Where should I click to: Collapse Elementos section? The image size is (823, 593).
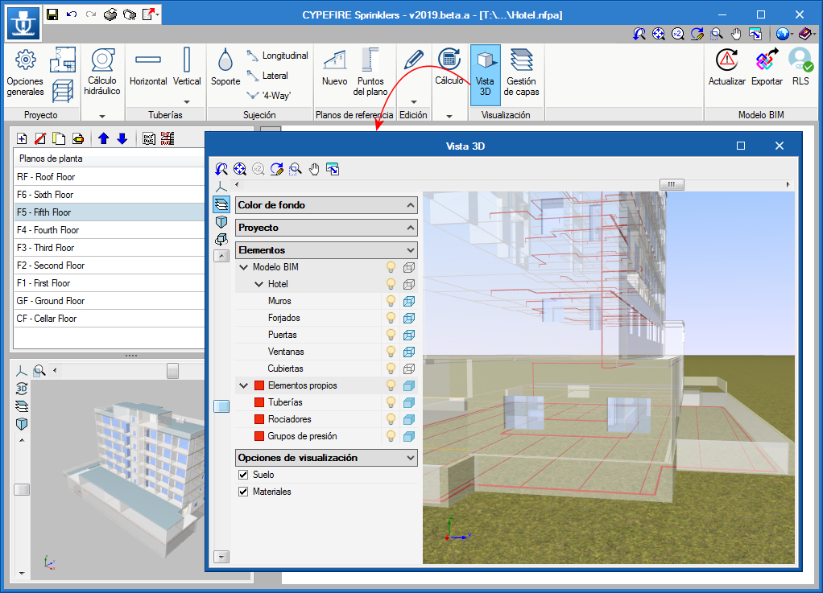point(411,250)
